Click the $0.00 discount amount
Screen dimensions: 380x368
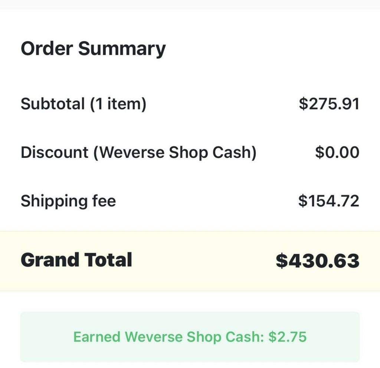[337, 152]
